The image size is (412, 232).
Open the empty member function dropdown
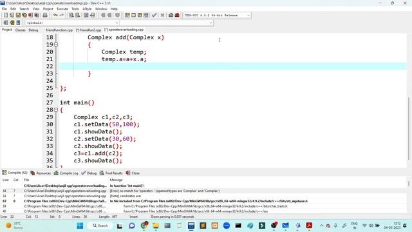(x=166, y=23)
